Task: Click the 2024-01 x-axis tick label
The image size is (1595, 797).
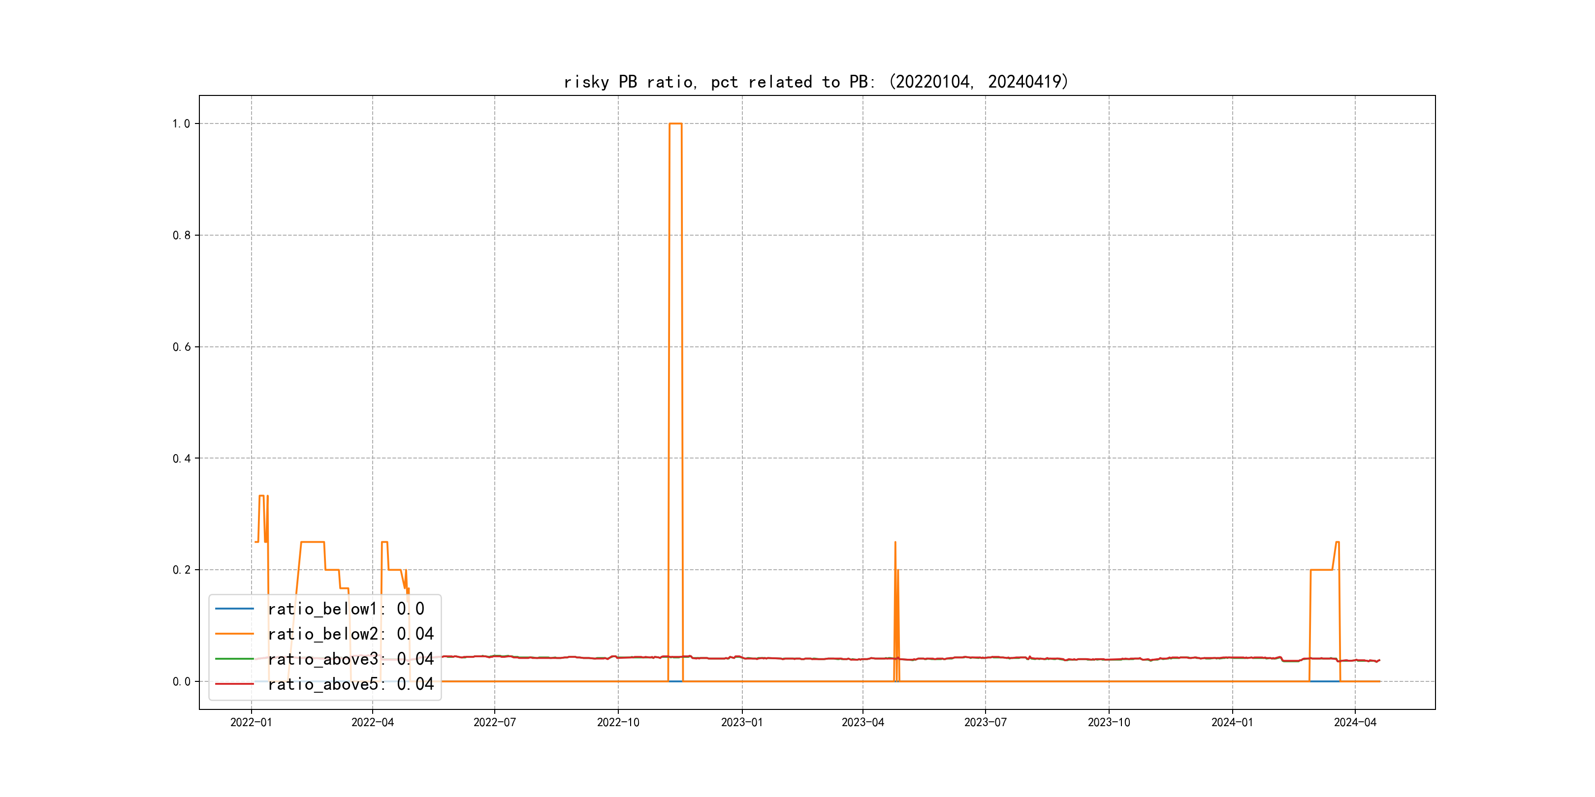Action: (x=1232, y=723)
